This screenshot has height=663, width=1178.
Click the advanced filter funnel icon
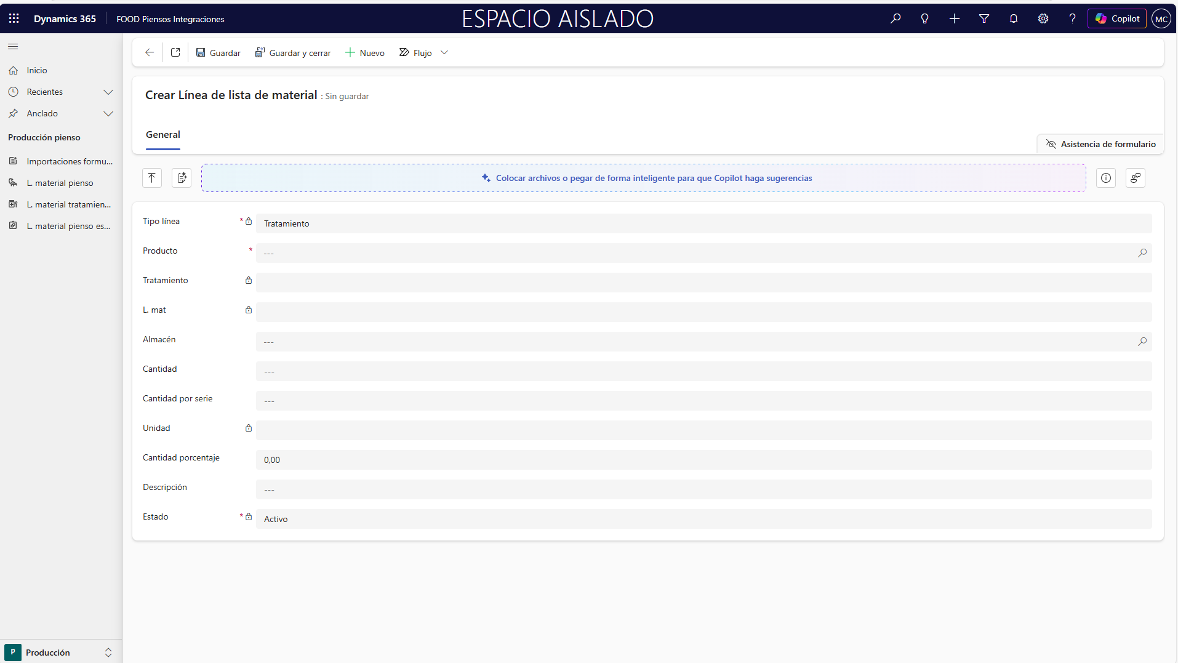pyautogui.click(x=984, y=18)
